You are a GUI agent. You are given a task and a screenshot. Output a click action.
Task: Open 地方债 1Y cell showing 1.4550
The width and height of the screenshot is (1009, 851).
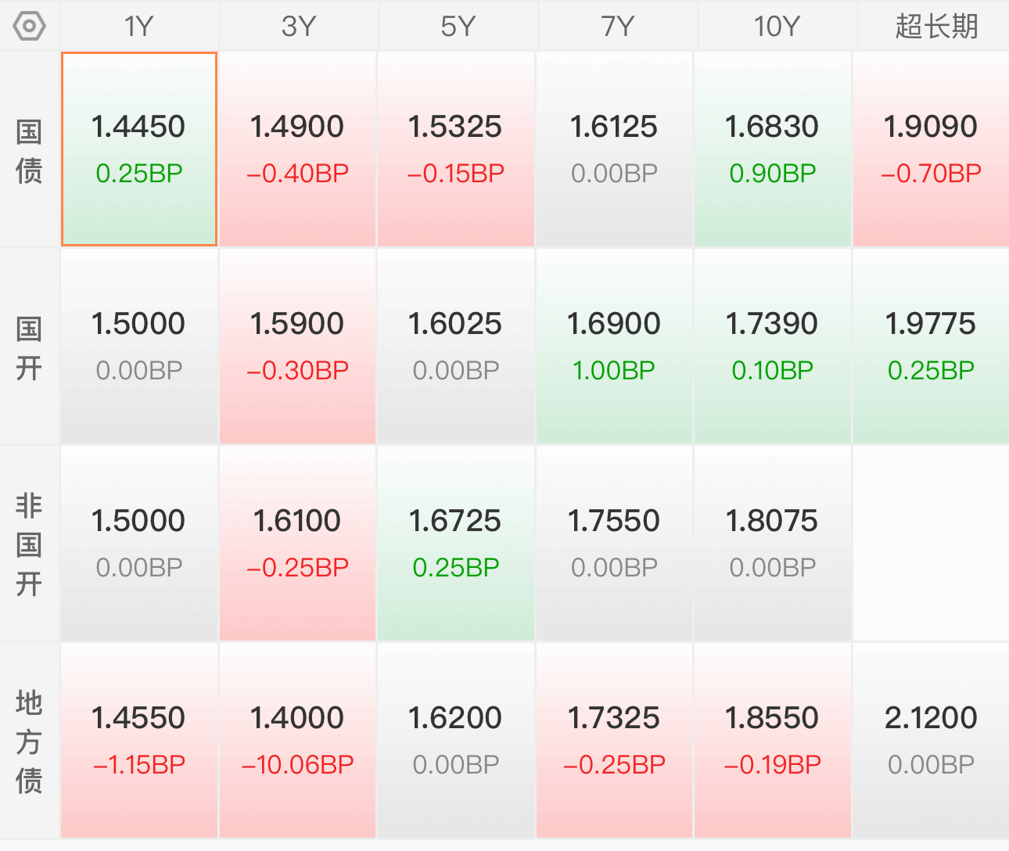pos(139,741)
